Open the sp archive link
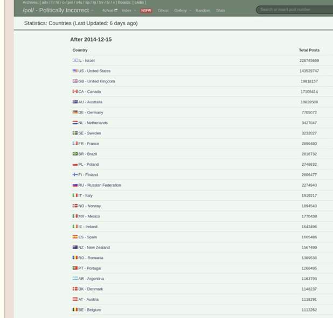333x318 pixels. tap(87, 3)
